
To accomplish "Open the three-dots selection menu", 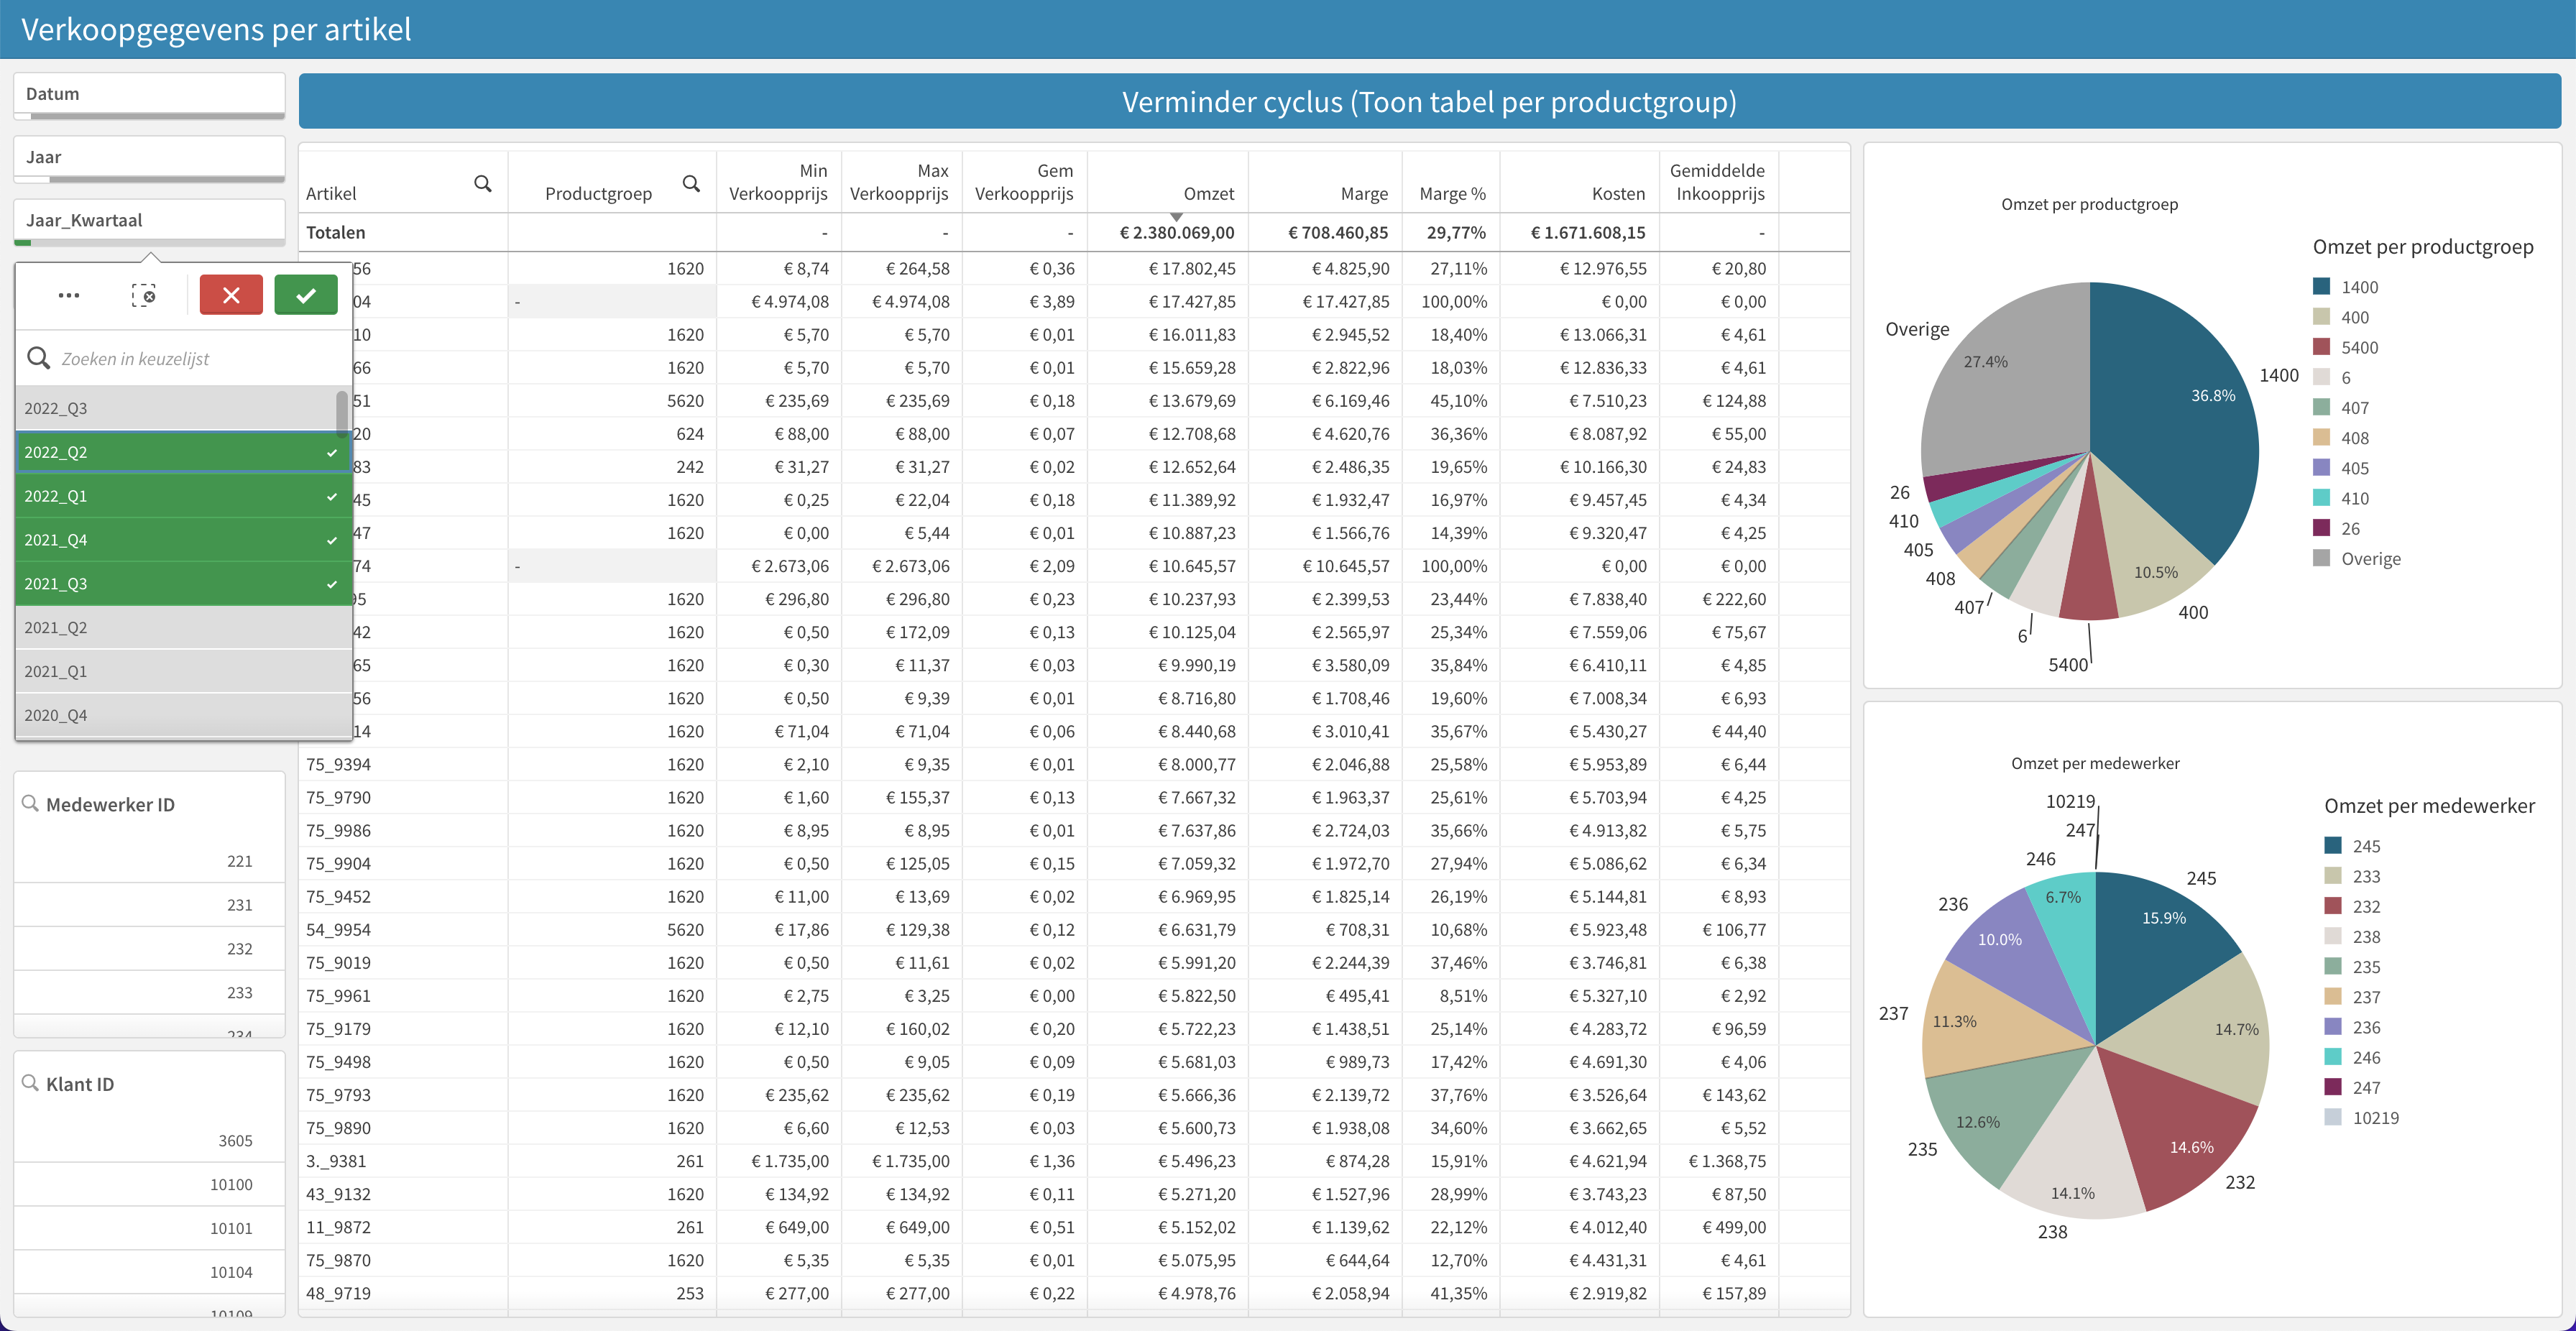I will click(x=69, y=295).
